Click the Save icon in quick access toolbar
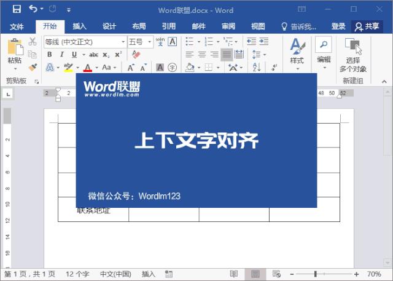 point(17,9)
